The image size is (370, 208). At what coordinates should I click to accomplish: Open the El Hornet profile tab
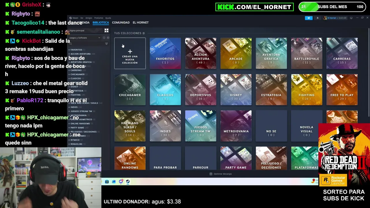click(140, 23)
